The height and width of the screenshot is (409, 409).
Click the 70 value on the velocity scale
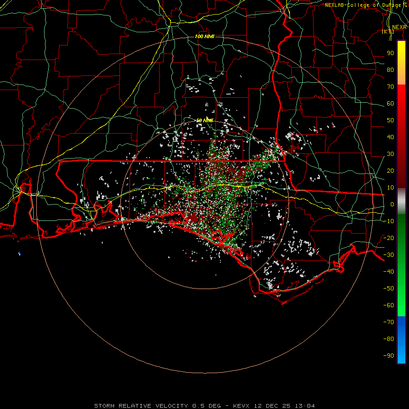coord(390,87)
